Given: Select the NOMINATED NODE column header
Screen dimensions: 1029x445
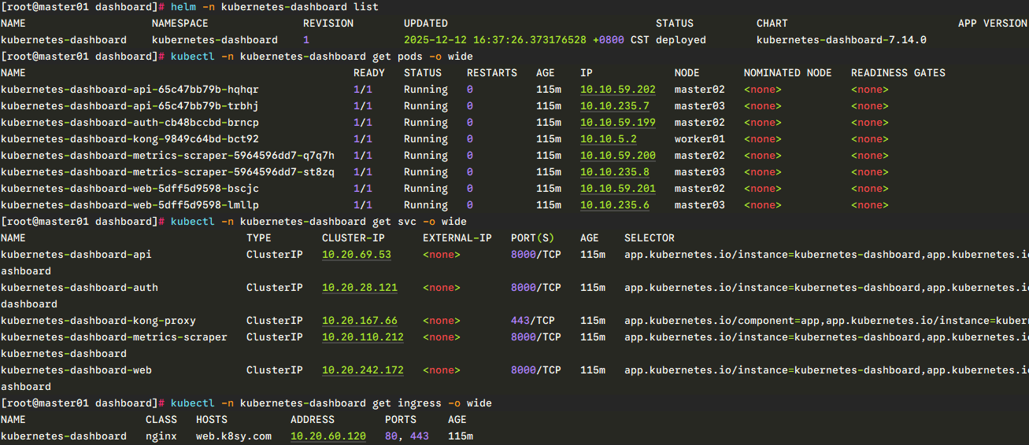Looking at the screenshot, I should pos(787,73).
